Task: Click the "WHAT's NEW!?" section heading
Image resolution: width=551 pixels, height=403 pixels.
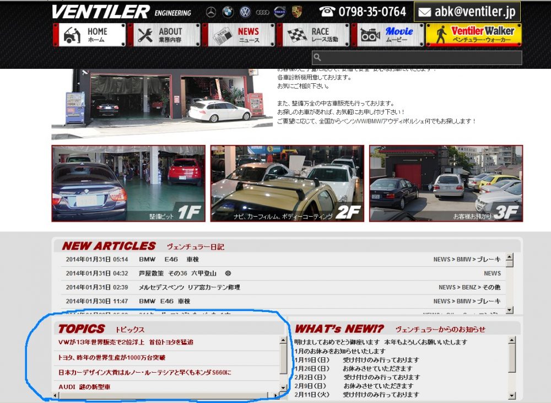Action: 339,329
